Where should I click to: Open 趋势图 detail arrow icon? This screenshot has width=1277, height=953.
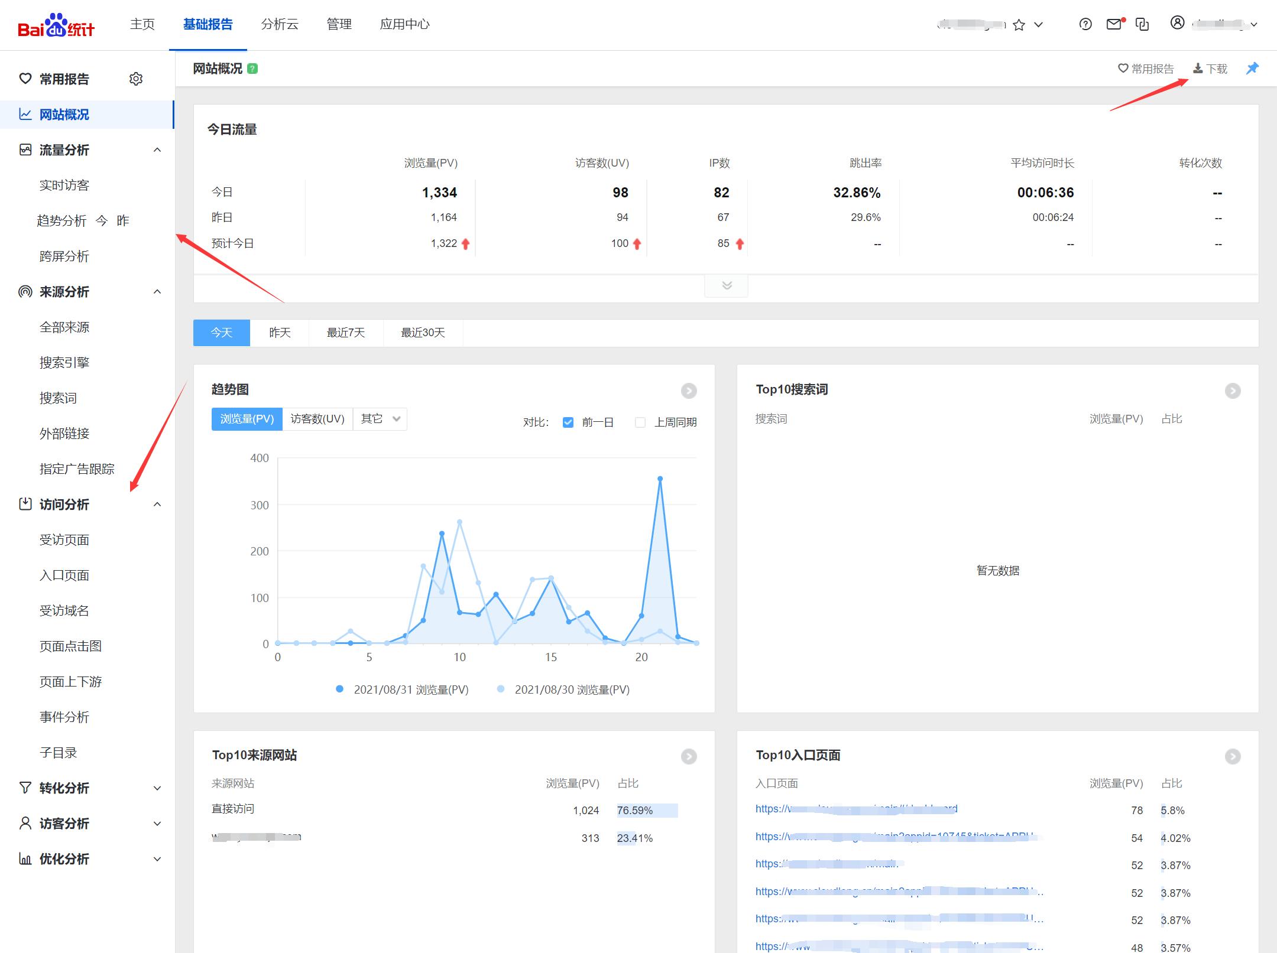(x=689, y=391)
